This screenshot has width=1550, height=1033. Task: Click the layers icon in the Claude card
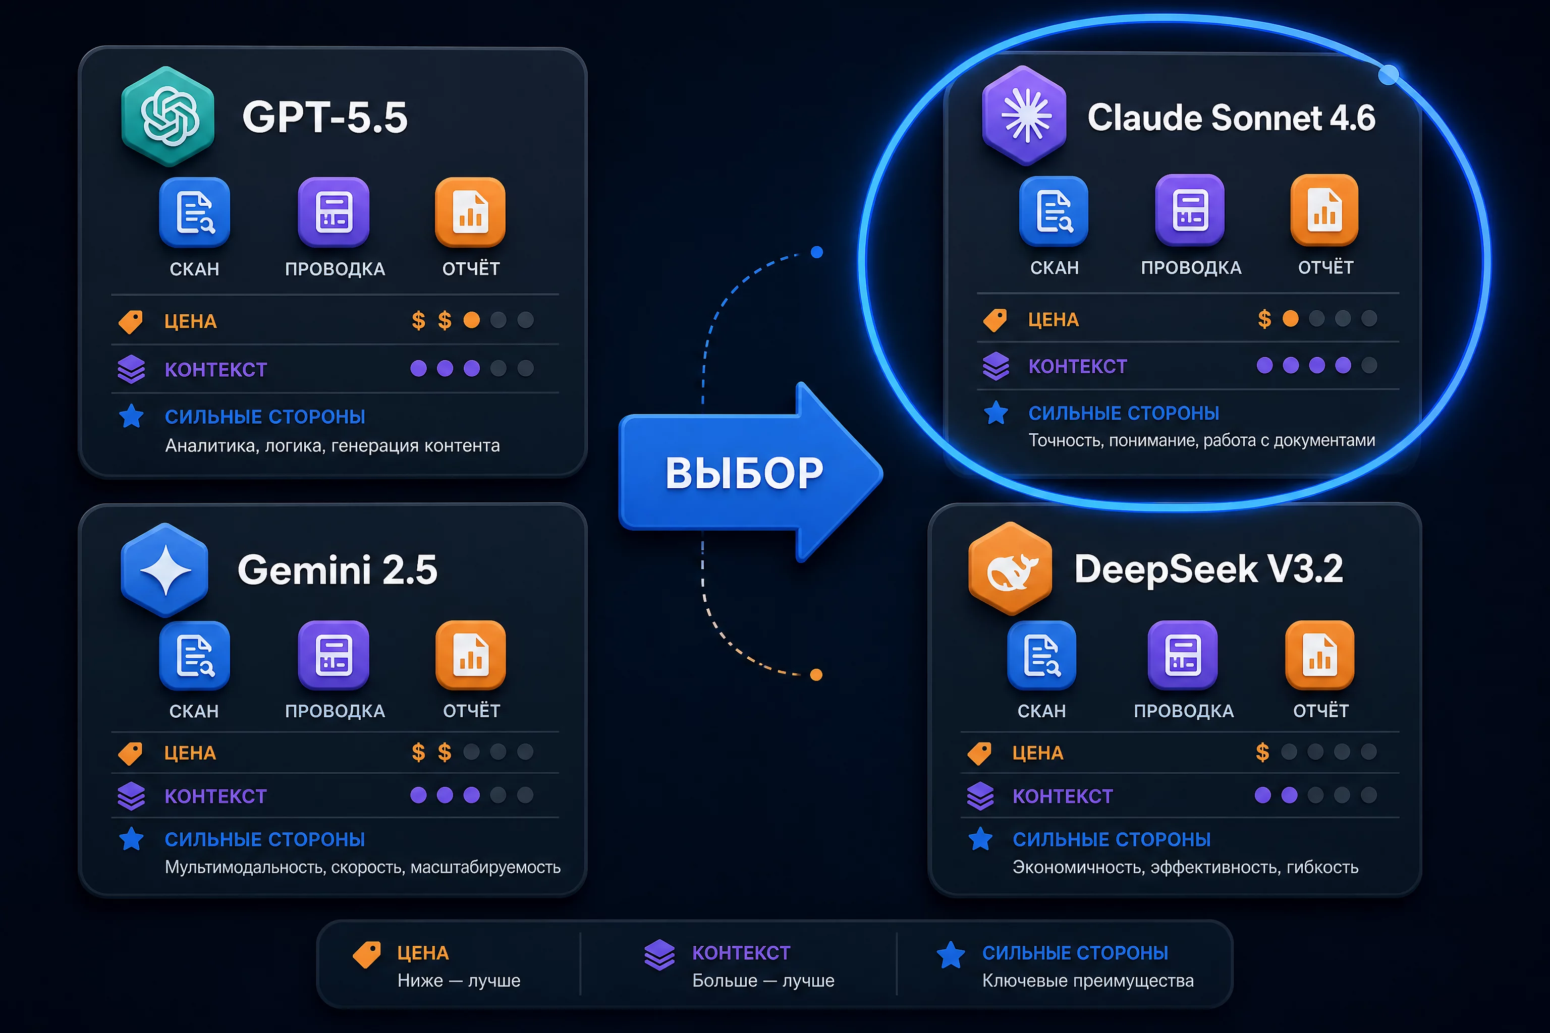point(996,366)
